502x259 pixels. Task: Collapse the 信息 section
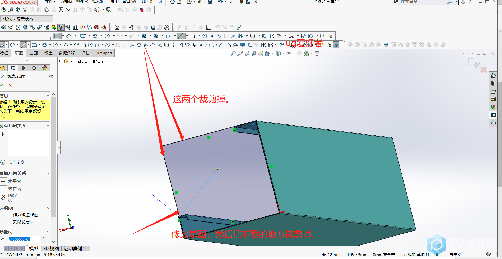click(x=48, y=96)
